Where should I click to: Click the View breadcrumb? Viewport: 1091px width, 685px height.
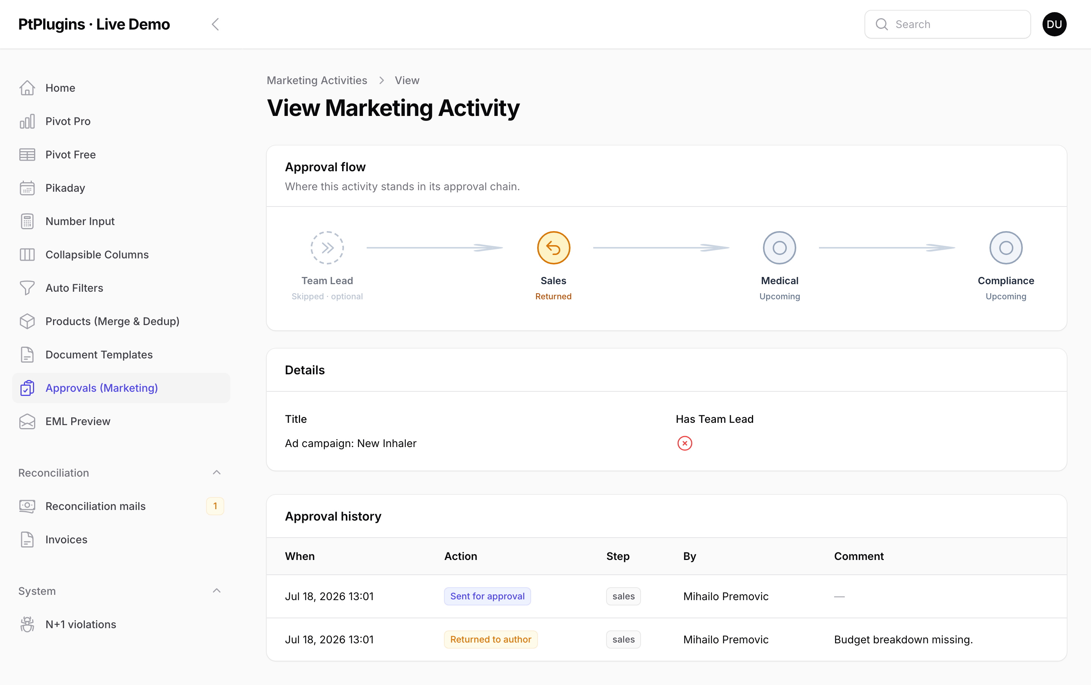click(x=407, y=80)
